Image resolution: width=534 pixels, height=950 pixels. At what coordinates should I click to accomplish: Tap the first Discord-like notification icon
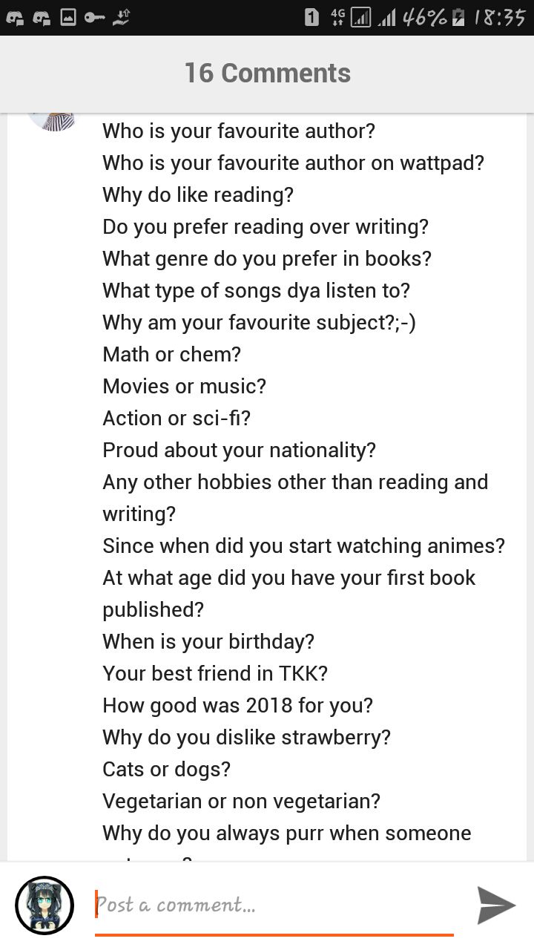(x=15, y=18)
